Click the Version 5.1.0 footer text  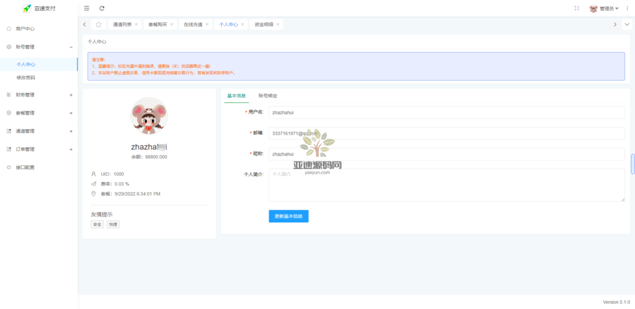pos(616,302)
